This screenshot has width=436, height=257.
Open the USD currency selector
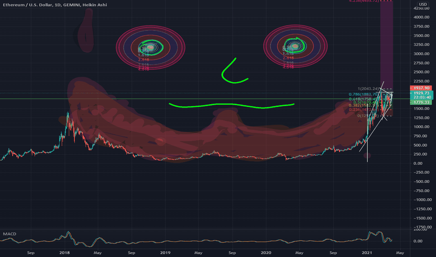[422, 4]
